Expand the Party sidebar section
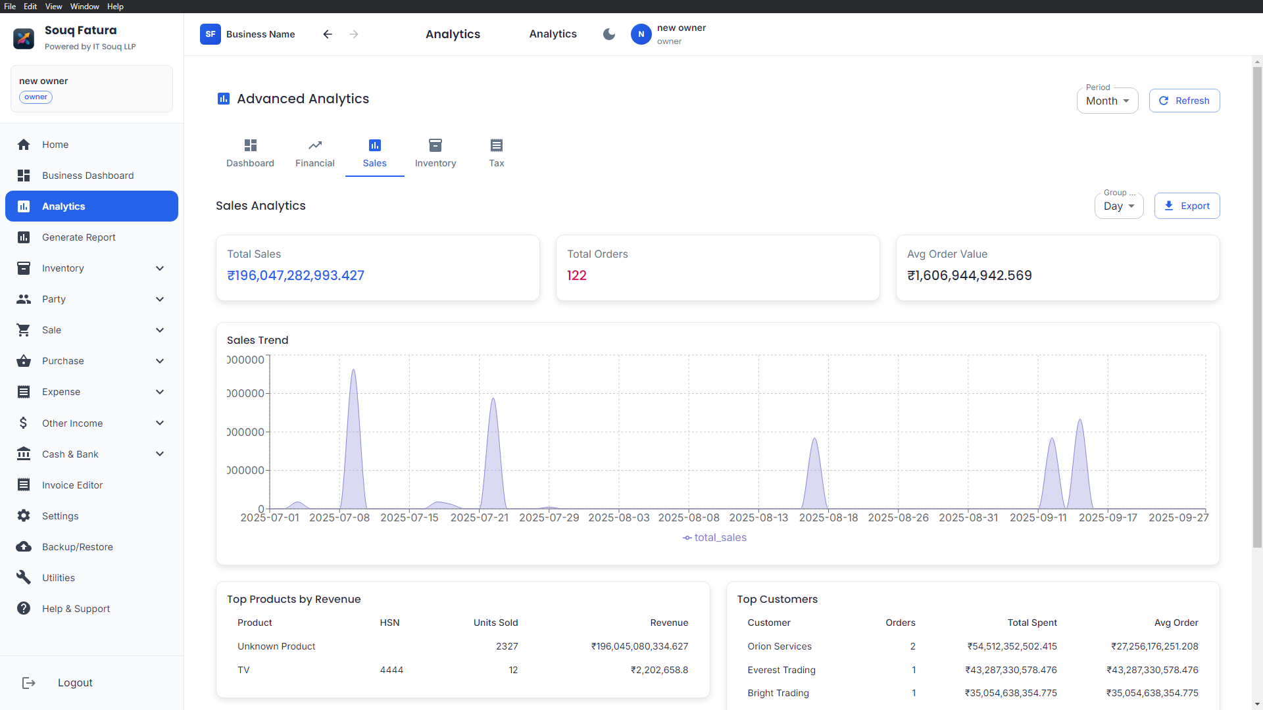 (160, 299)
